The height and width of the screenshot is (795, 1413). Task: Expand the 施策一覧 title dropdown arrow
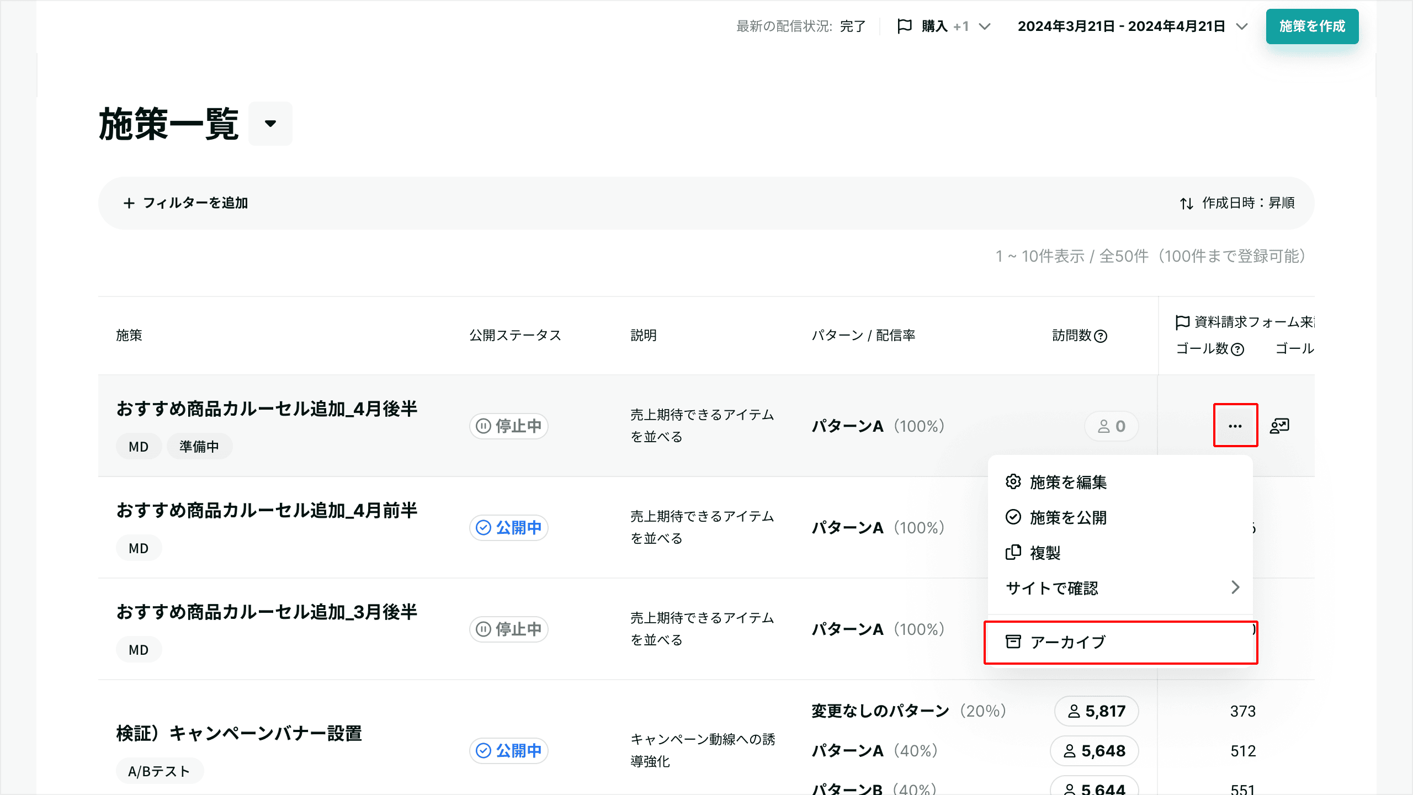(270, 124)
